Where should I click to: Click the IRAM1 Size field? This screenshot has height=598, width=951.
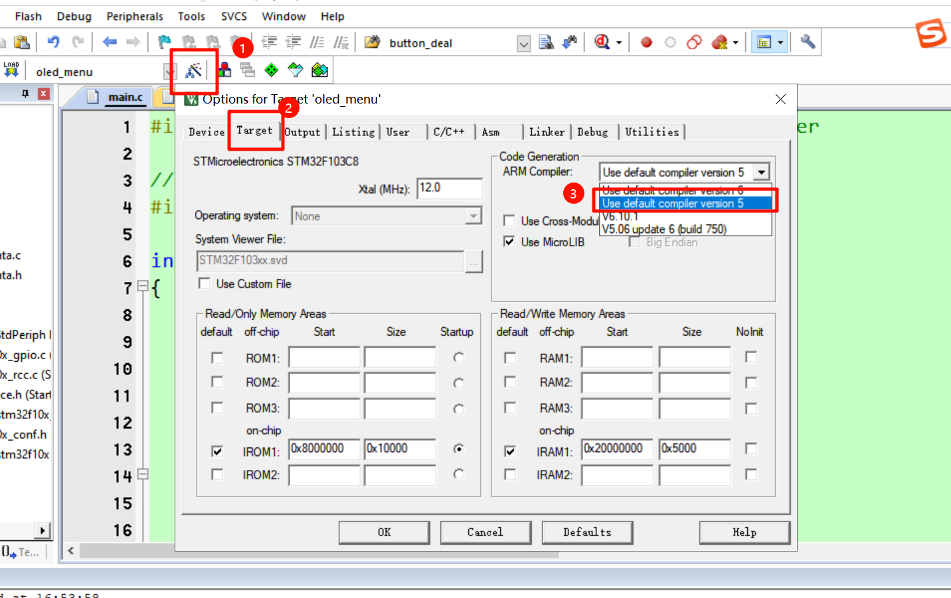tap(695, 449)
